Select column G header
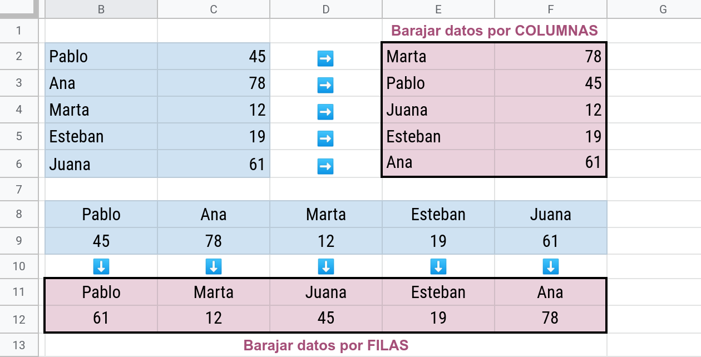 click(663, 9)
